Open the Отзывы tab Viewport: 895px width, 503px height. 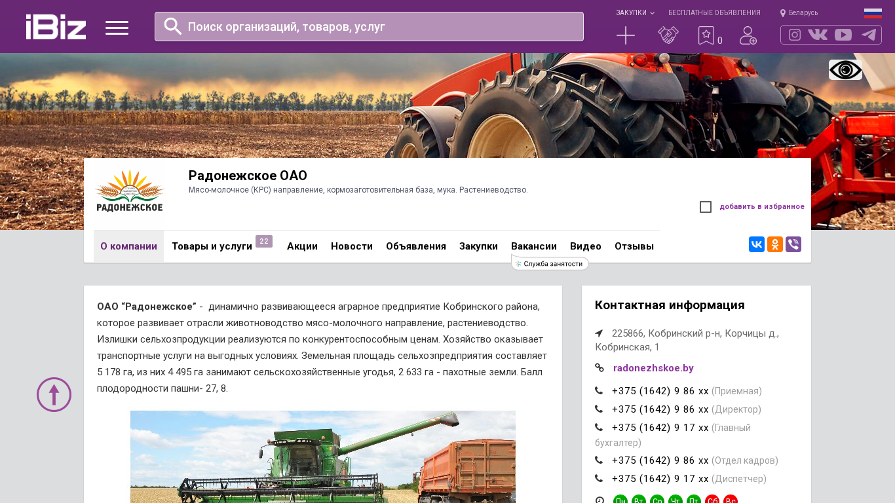pyautogui.click(x=634, y=246)
